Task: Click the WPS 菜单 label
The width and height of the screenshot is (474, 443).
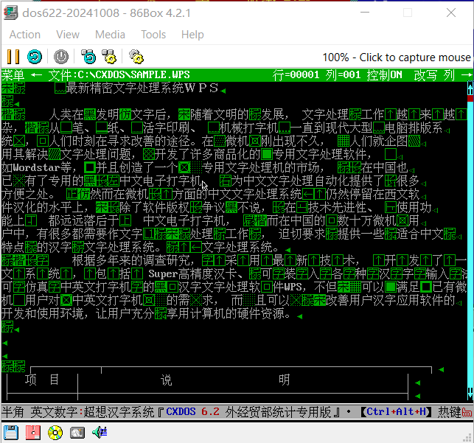Action: click(13, 75)
